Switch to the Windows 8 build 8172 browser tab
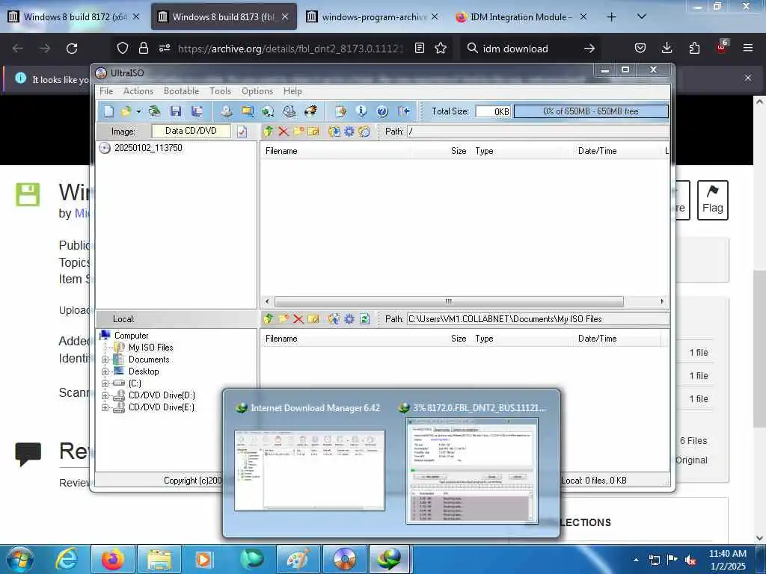This screenshot has height=574, width=766. click(x=74, y=17)
